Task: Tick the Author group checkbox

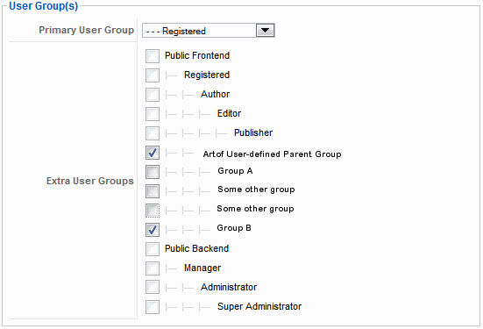Action: (x=153, y=95)
